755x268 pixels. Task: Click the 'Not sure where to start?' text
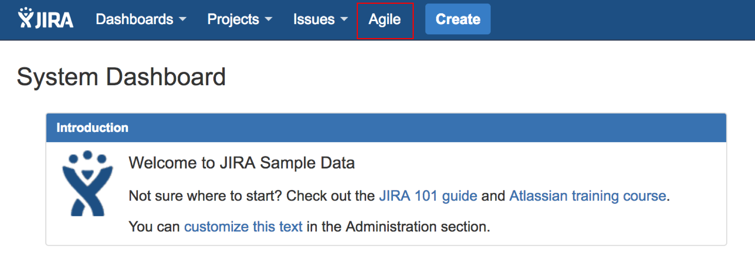point(205,196)
